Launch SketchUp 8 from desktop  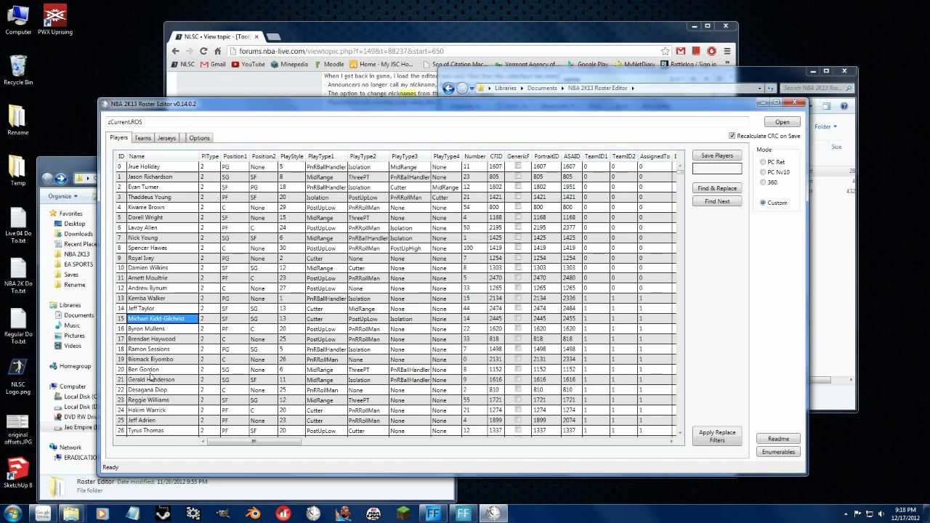[17, 473]
